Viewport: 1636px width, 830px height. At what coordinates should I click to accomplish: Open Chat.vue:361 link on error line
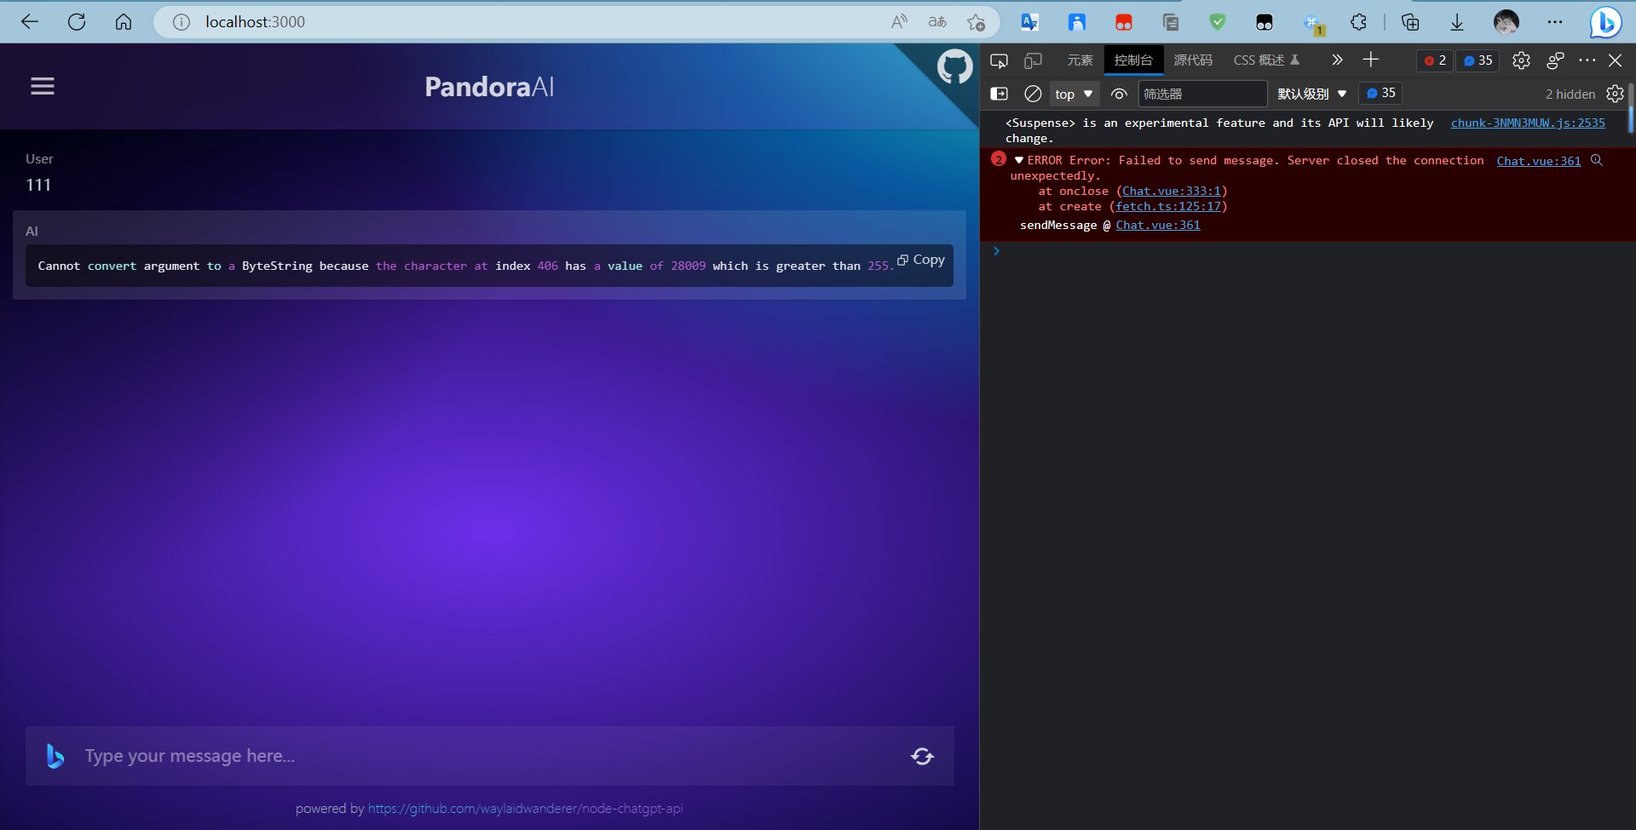[1539, 161]
